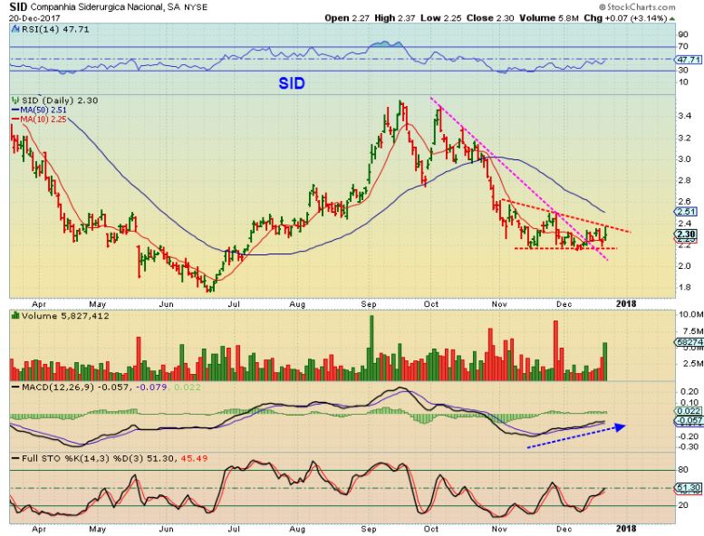Click the 47.71 RSI value tag on right axis
The height and width of the screenshot is (536, 704).
(689, 59)
